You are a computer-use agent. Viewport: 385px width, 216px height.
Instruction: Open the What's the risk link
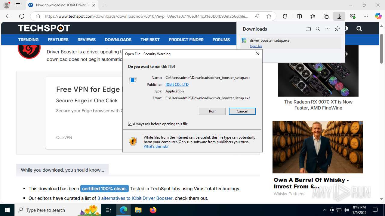point(156,146)
